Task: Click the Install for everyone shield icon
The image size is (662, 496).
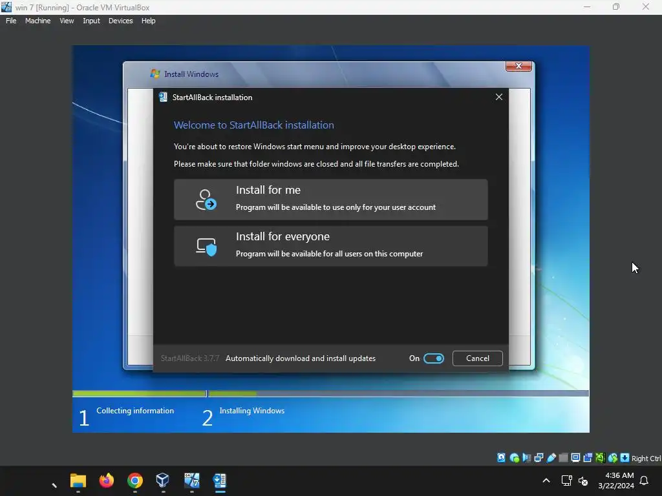Action: coord(206,247)
